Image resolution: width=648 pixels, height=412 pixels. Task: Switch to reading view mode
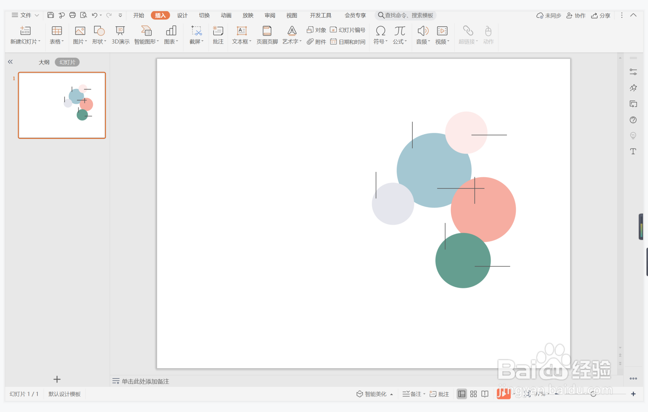coord(485,394)
